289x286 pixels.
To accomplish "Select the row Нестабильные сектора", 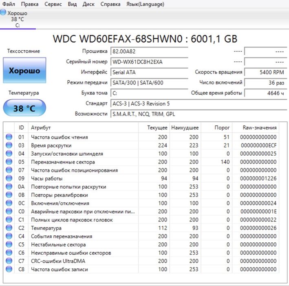I will (x=141, y=244).
